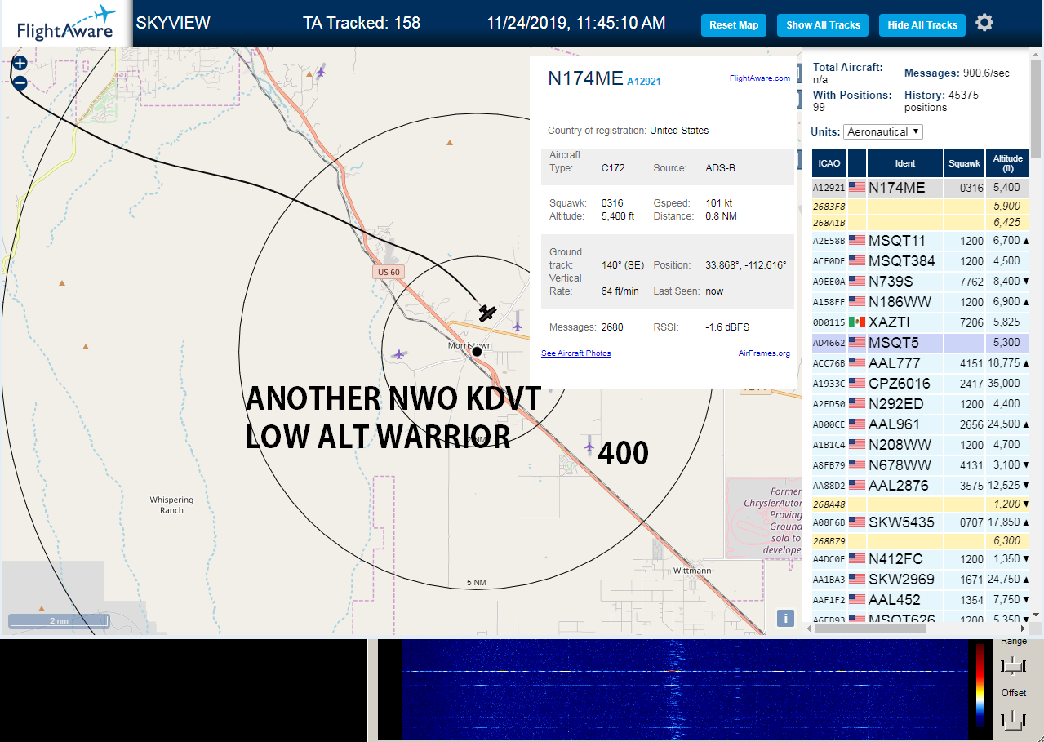Select the black N174ME aircraft icon on map
This screenshot has height=742, width=1044.
tap(487, 313)
